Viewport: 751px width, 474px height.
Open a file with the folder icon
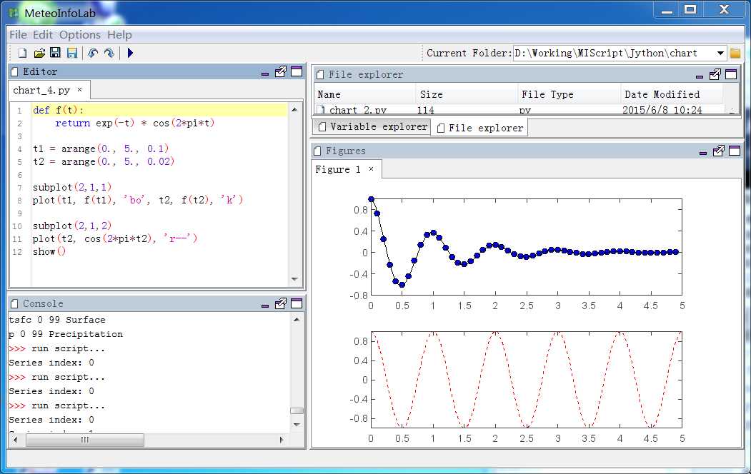(x=39, y=53)
